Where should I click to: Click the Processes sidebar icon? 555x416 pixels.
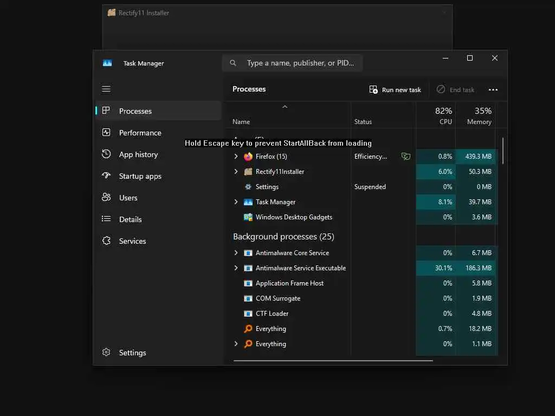(x=106, y=110)
